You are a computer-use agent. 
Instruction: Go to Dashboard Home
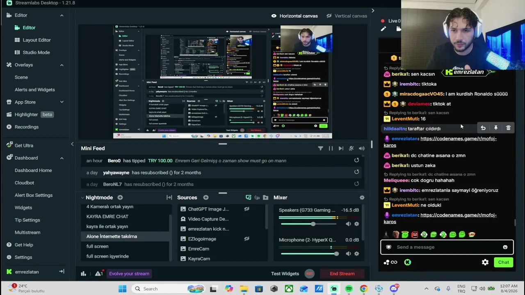(33, 170)
